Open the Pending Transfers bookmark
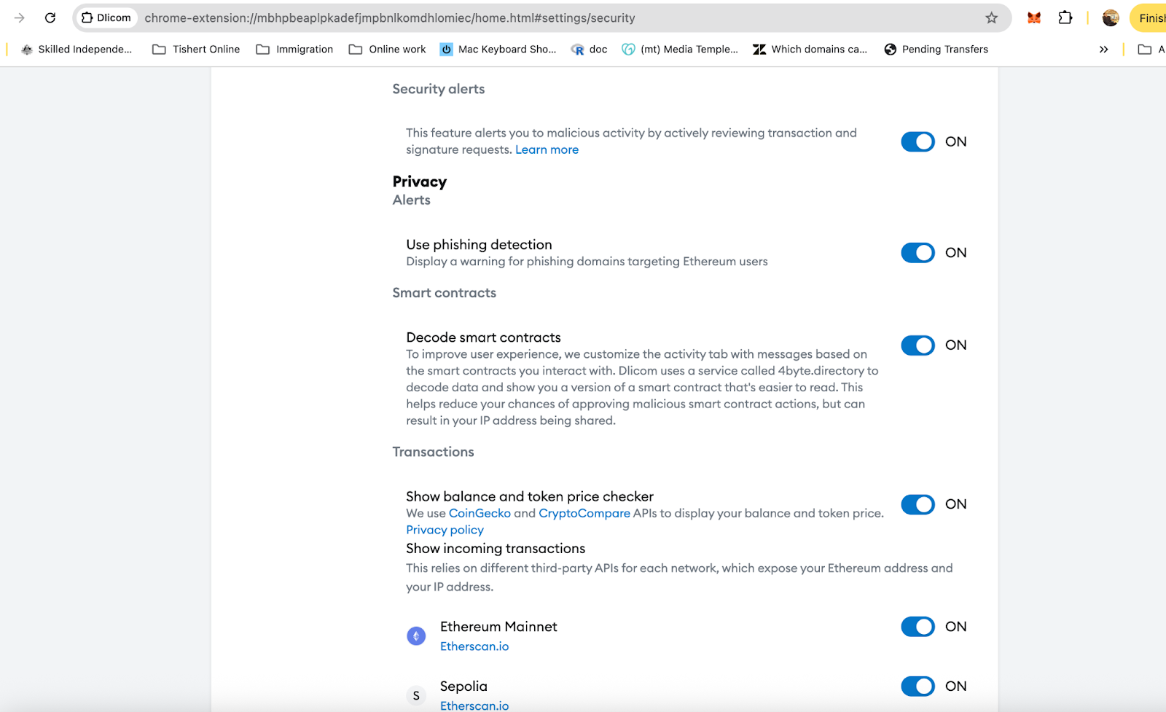The image size is (1166, 712). point(936,50)
